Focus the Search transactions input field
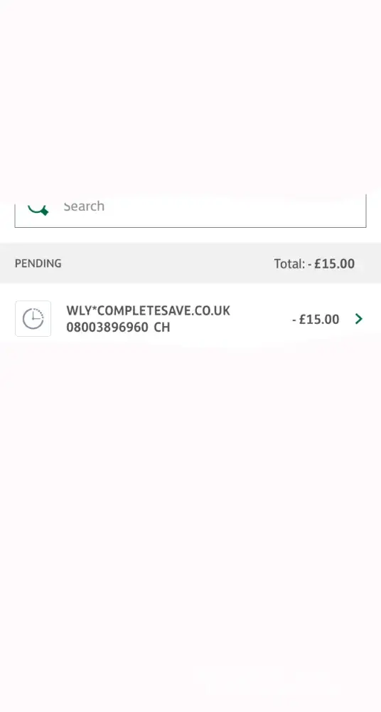 (x=190, y=211)
